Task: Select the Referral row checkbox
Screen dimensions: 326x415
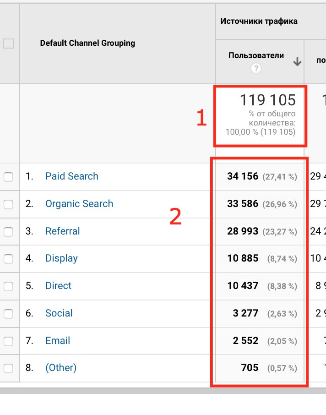Action: pyautogui.click(x=9, y=231)
